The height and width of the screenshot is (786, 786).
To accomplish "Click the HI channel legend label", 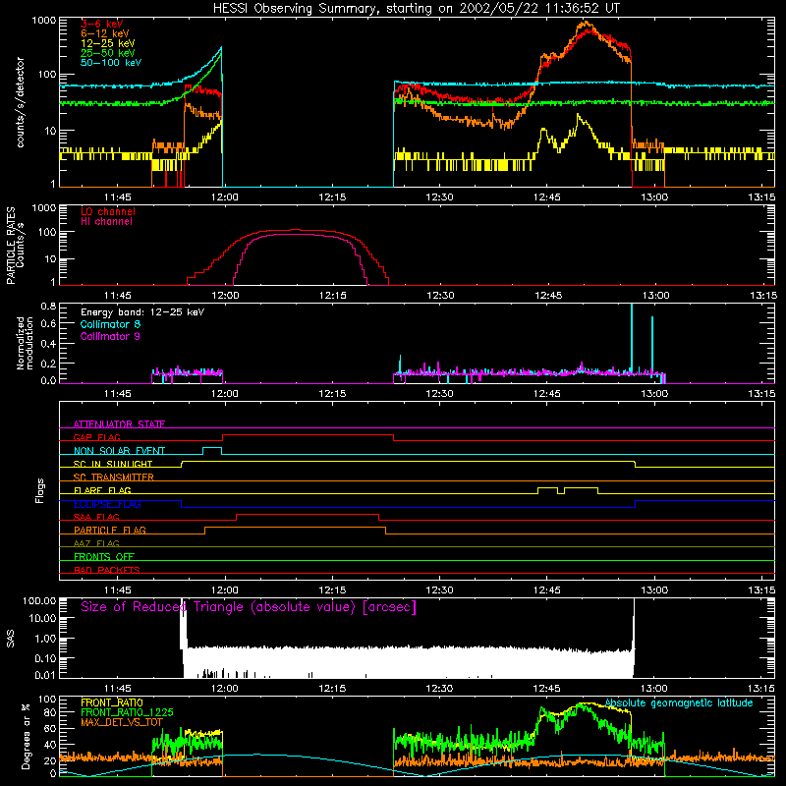I will [x=106, y=221].
